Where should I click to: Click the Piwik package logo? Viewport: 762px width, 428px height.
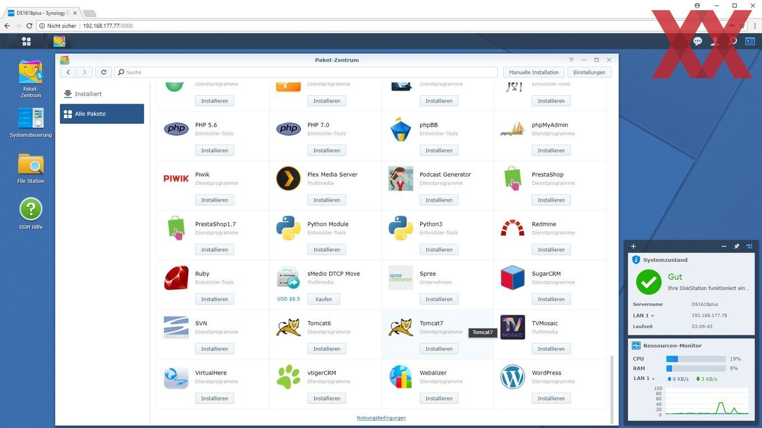pyautogui.click(x=176, y=179)
